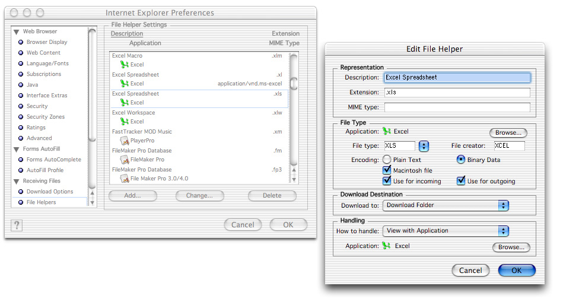
Task: Open the Download to dropdown
Action: pos(446,205)
